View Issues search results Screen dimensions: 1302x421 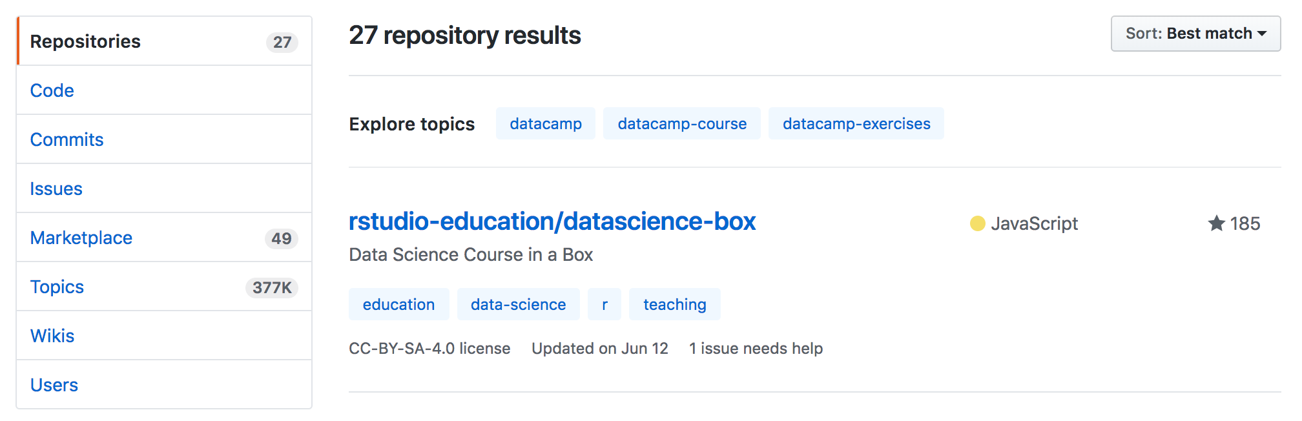point(56,189)
